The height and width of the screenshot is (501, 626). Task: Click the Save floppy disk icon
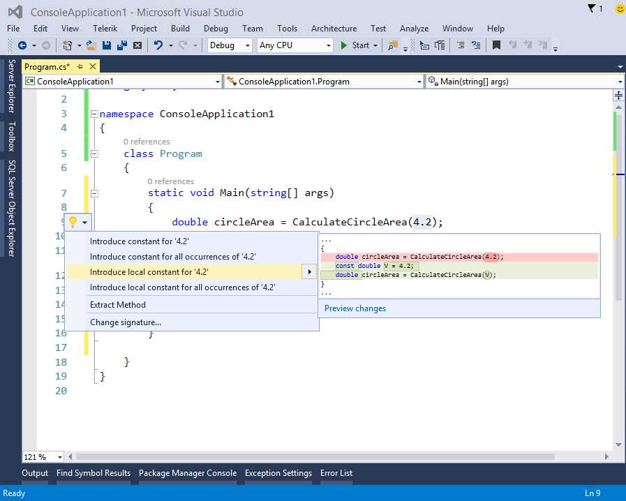click(x=107, y=45)
